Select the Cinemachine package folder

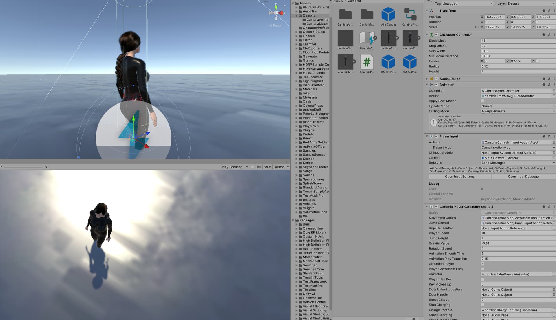pos(313,229)
